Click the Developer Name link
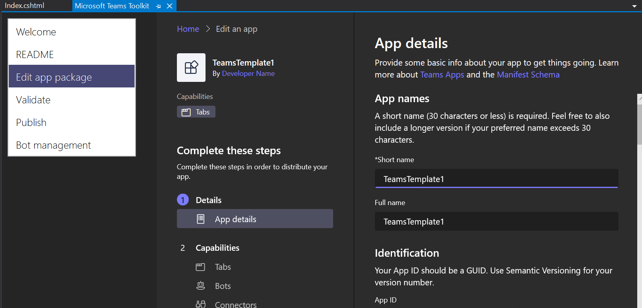This screenshot has height=308, width=642. pos(248,74)
